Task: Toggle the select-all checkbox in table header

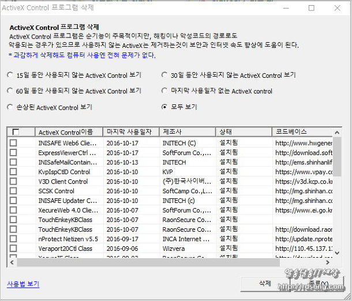Action: (16, 132)
